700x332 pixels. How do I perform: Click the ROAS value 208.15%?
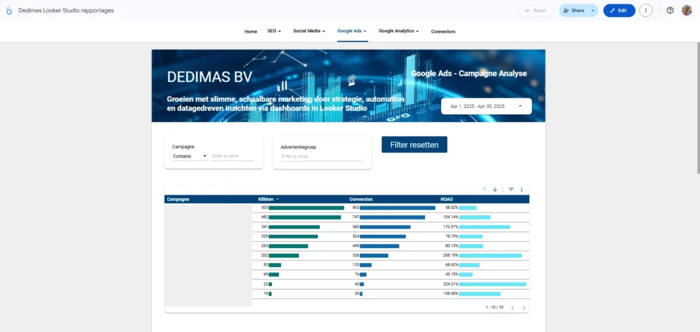pyautogui.click(x=450, y=255)
